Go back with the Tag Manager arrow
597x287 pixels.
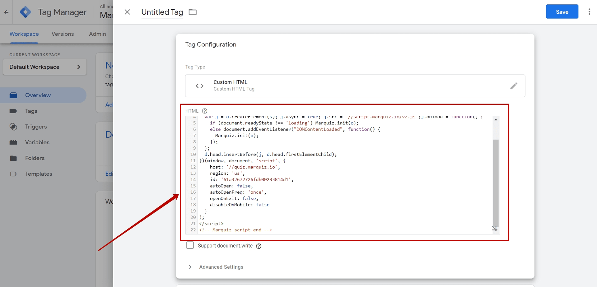[x=7, y=12]
